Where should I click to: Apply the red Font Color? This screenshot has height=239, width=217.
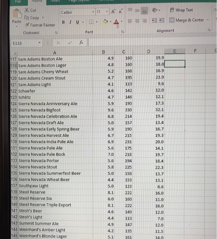116,22
